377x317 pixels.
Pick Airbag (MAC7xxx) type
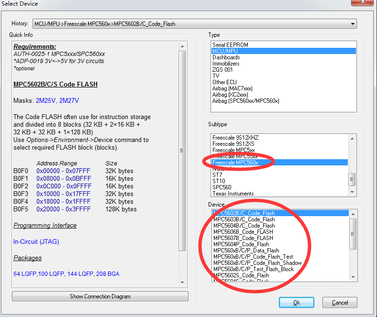click(233, 88)
